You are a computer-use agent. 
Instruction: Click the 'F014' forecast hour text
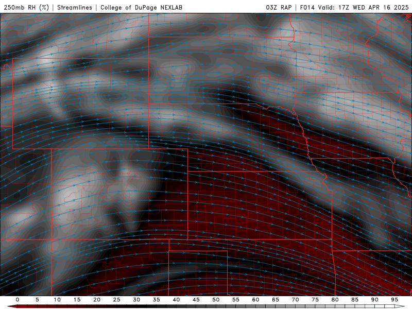tap(307, 7)
